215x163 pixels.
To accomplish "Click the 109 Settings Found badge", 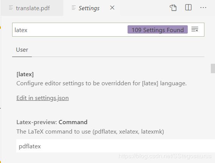I will pos(157,29).
